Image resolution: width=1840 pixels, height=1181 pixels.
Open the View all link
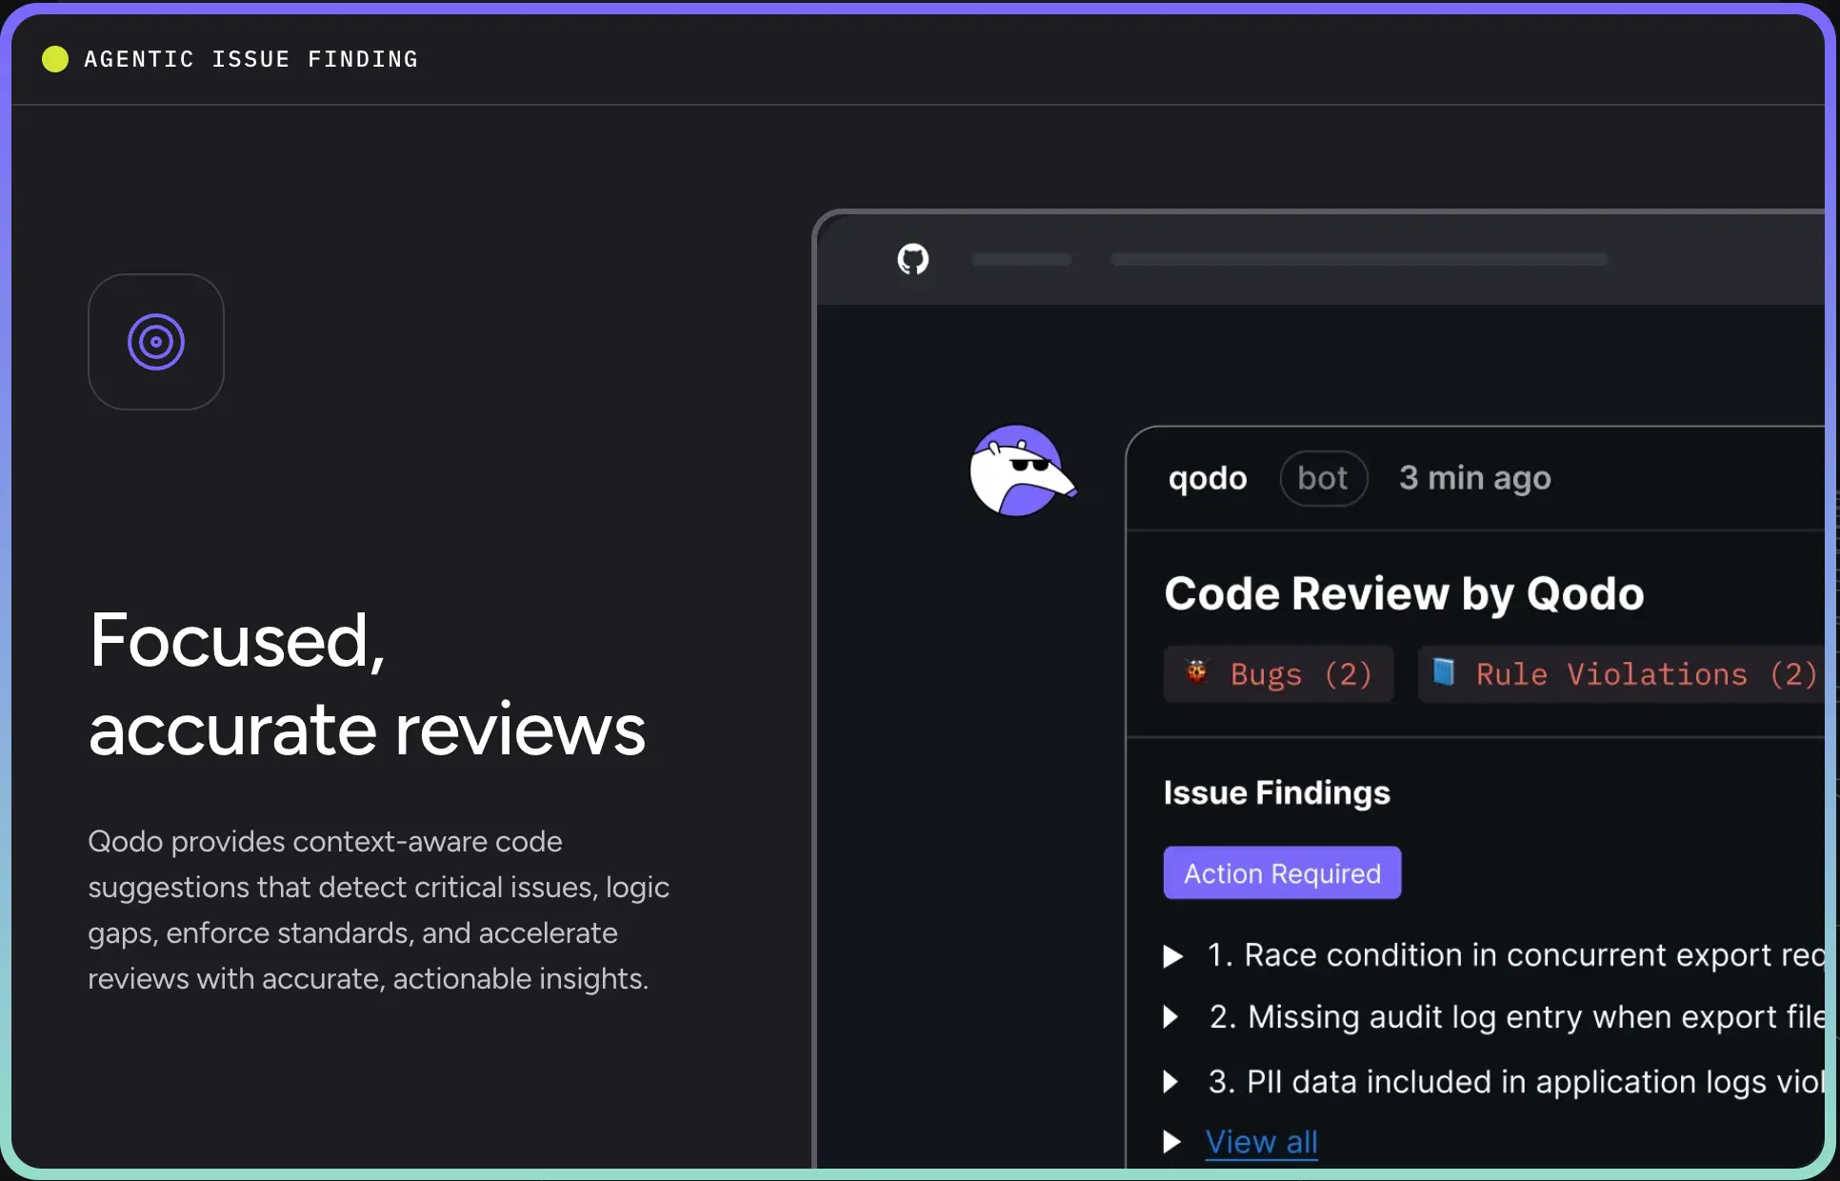[x=1261, y=1141]
